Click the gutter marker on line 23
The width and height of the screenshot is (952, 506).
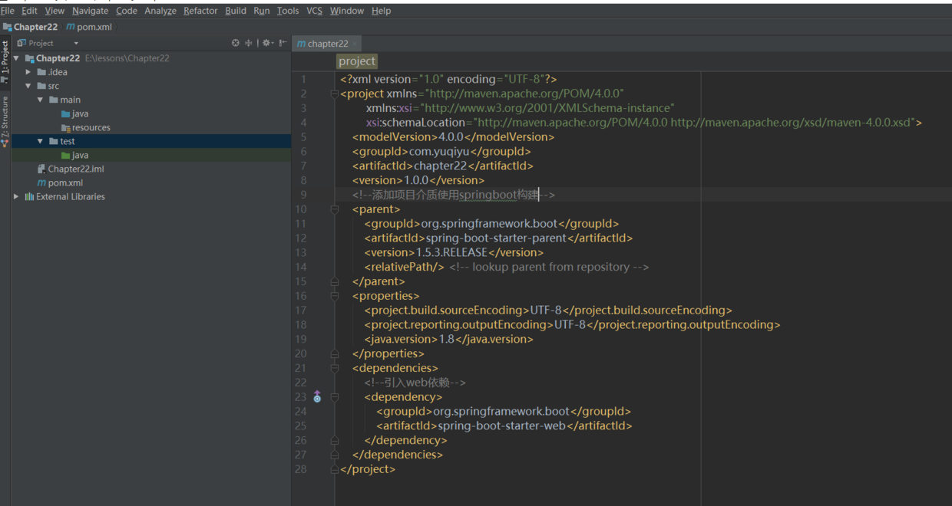pyautogui.click(x=317, y=397)
